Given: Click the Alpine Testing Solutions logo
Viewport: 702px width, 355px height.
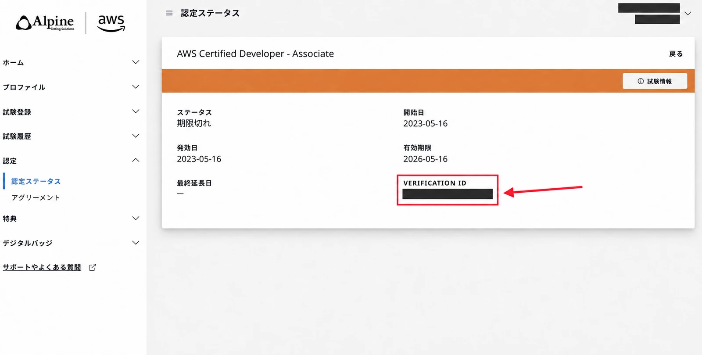Looking at the screenshot, I should 45,23.
